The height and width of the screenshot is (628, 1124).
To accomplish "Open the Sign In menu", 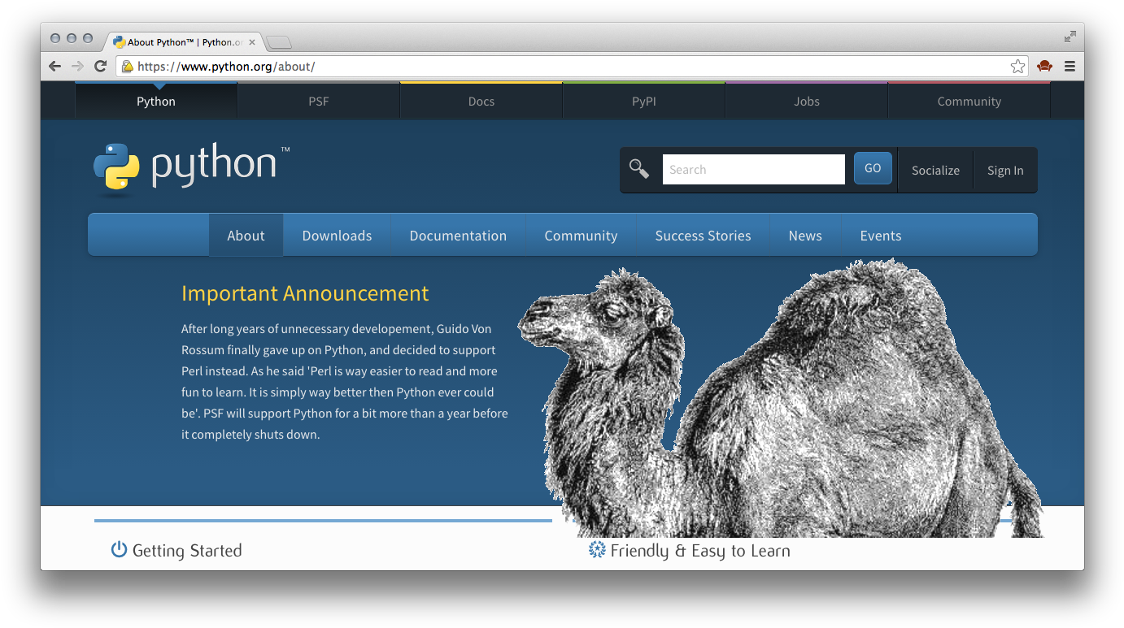I will (x=1005, y=170).
